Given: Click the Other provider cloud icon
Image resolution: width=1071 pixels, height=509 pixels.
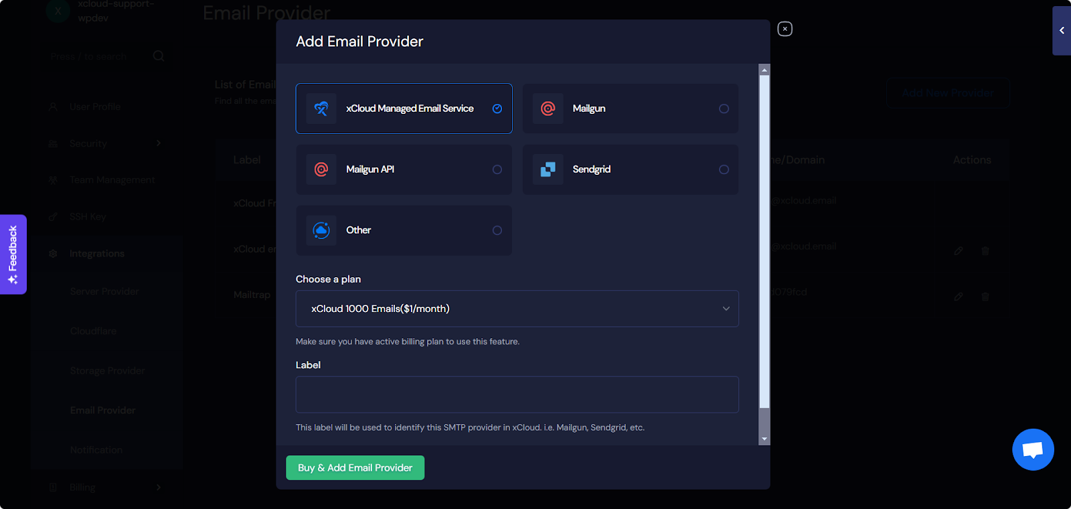Looking at the screenshot, I should pyautogui.click(x=321, y=230).
